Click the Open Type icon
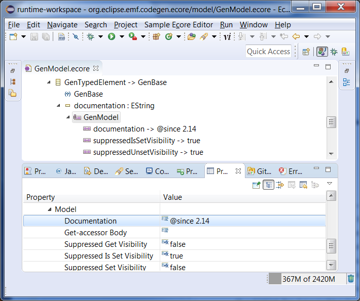Viewport: 360px width, 301px height. [x=192, y=36]
